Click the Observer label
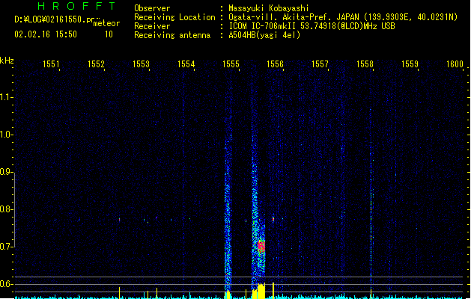471x299 pixels. 152,8
